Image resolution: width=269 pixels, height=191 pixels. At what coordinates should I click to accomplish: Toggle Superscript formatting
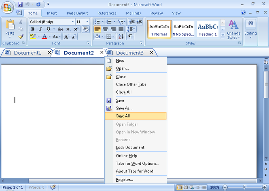[76, 29]
